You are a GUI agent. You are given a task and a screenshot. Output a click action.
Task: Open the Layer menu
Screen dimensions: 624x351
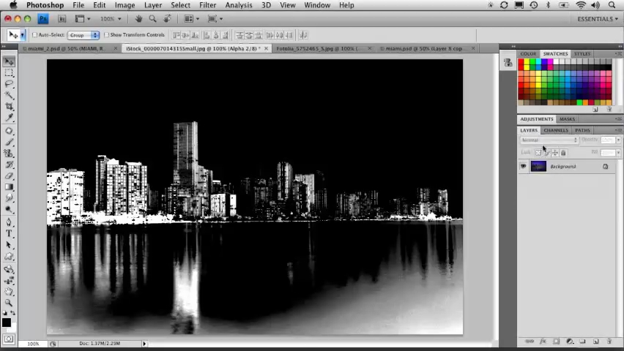[x=153, y=5]
